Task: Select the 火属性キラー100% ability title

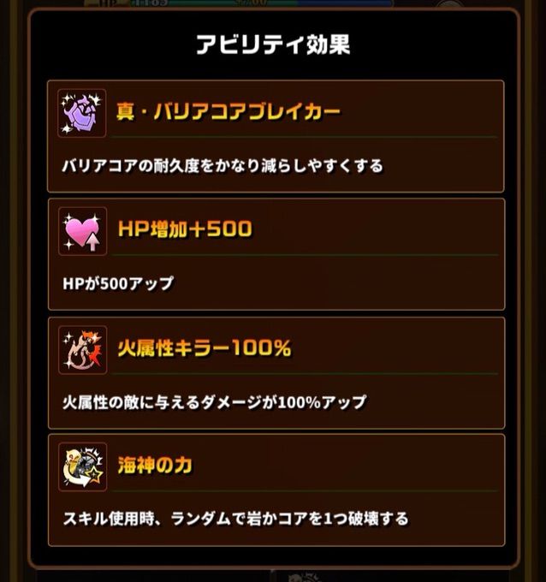Action: (205, 347)
